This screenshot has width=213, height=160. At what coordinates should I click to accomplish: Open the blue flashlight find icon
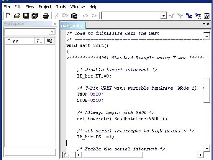point(189,15)
